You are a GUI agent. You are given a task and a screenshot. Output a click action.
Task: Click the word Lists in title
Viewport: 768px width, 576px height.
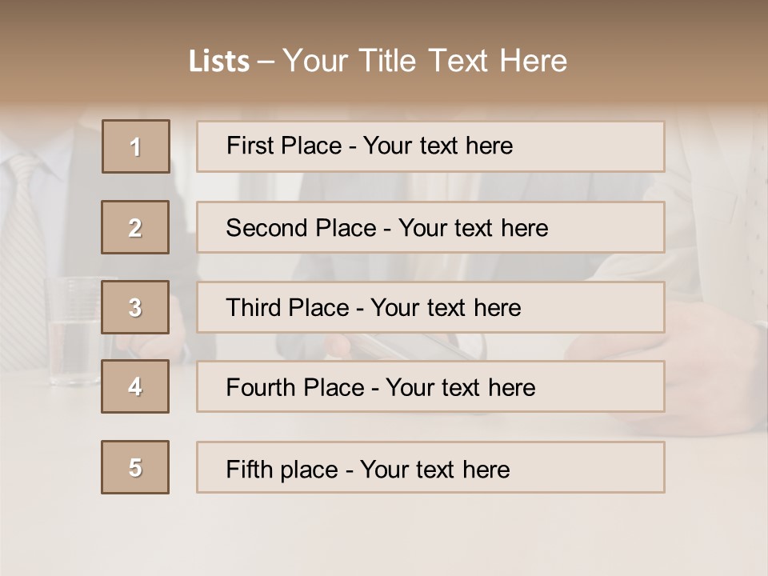218,62
